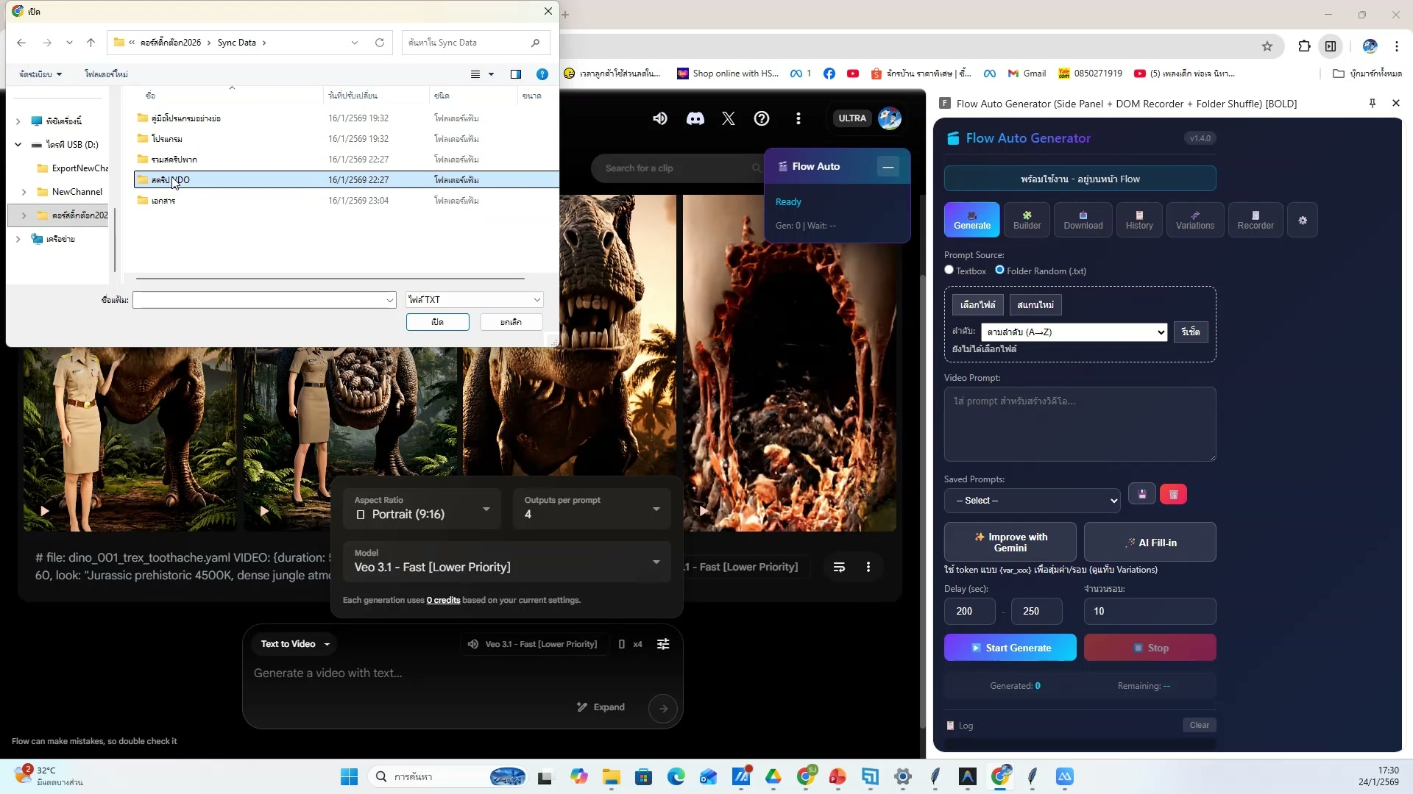This screenshot has height=794, width=1413.
Task: Minimize the Flow Auto floating widget
Action: (888, 167)
